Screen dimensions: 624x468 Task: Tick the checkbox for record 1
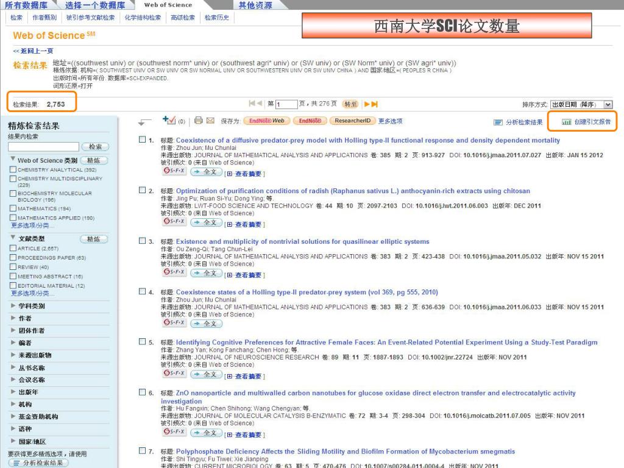[142, 140]
